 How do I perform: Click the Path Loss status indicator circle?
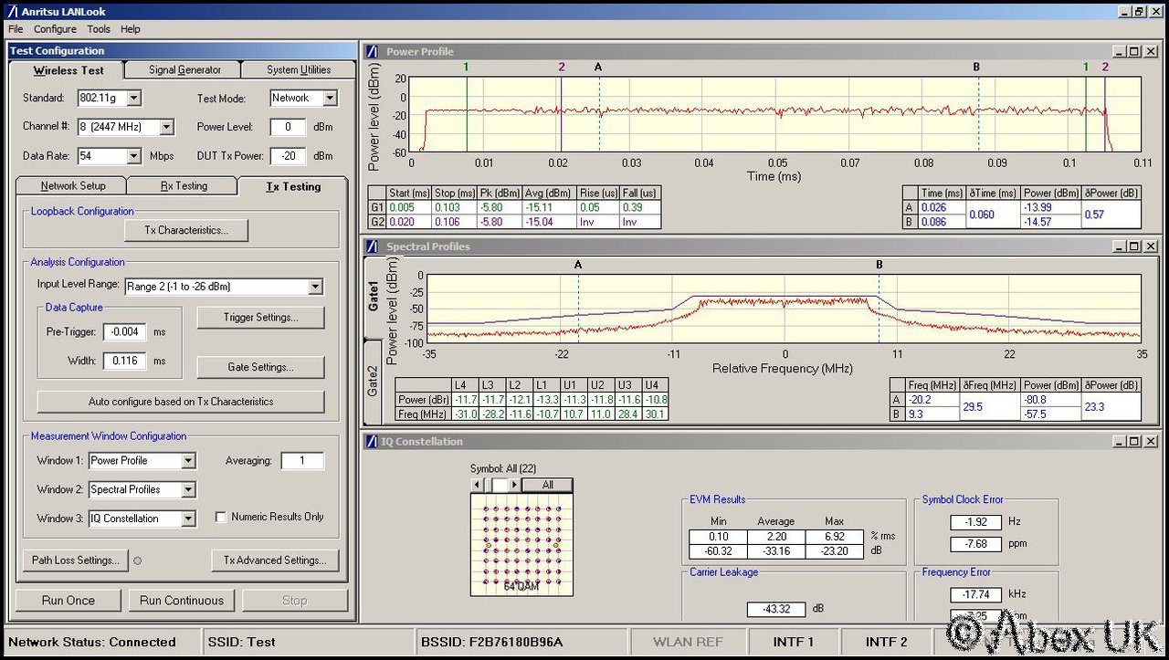(x=138, y=560)
